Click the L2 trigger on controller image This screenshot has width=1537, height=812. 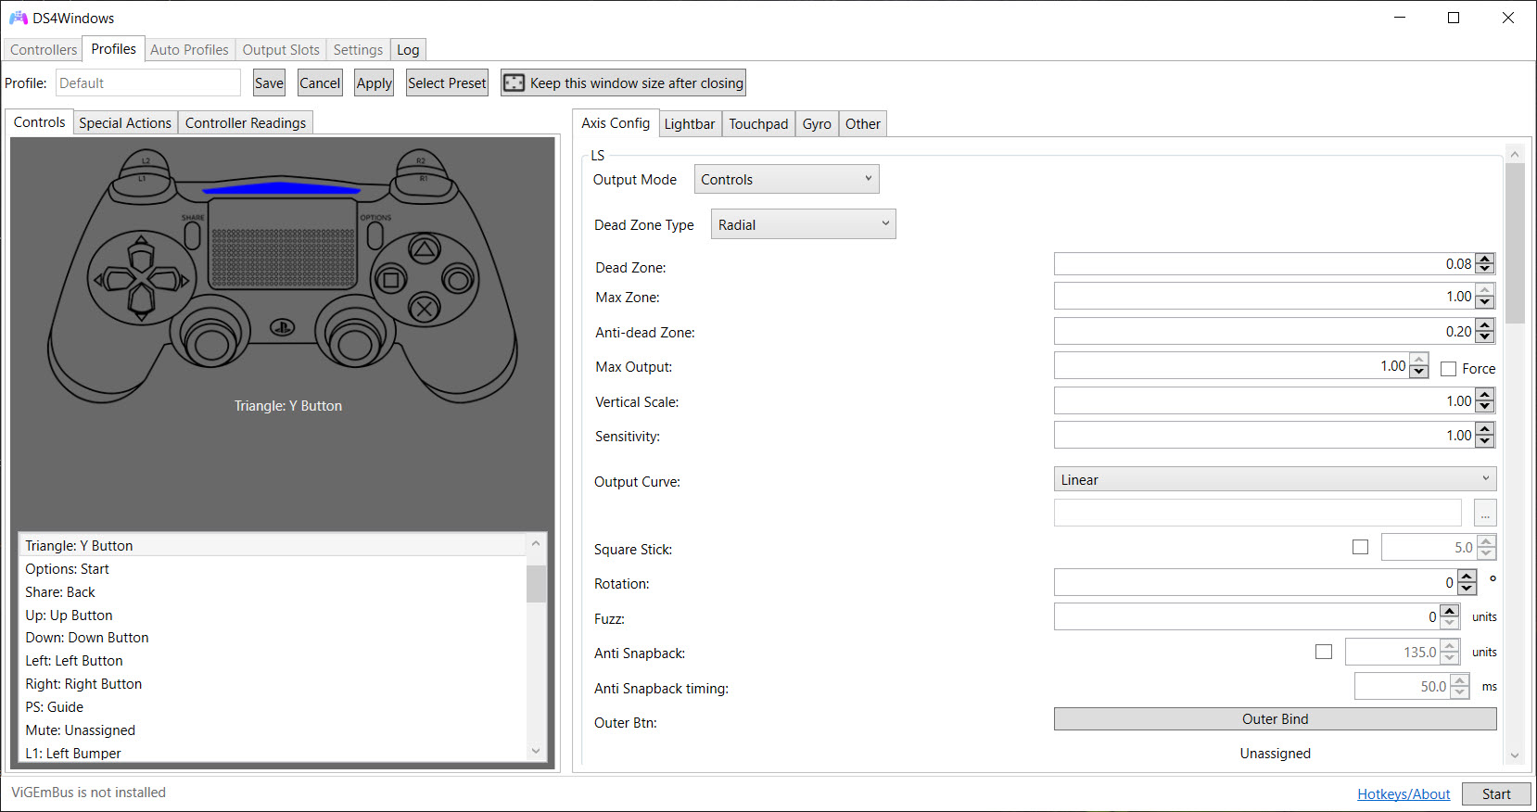[145, 162]
